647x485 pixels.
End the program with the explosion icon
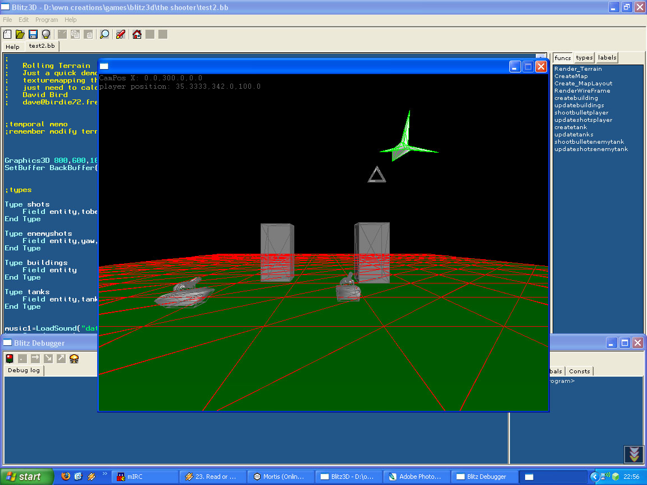[74, 358]
